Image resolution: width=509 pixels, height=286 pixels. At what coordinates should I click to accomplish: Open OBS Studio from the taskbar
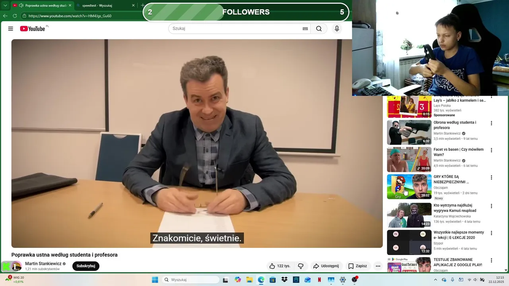coord(354,280)
